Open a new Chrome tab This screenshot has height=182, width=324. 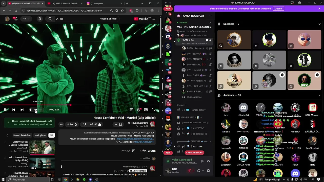point(127,4)
